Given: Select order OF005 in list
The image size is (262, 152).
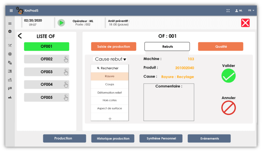Looking at the screenshot, I should click(x=47, y=97).
